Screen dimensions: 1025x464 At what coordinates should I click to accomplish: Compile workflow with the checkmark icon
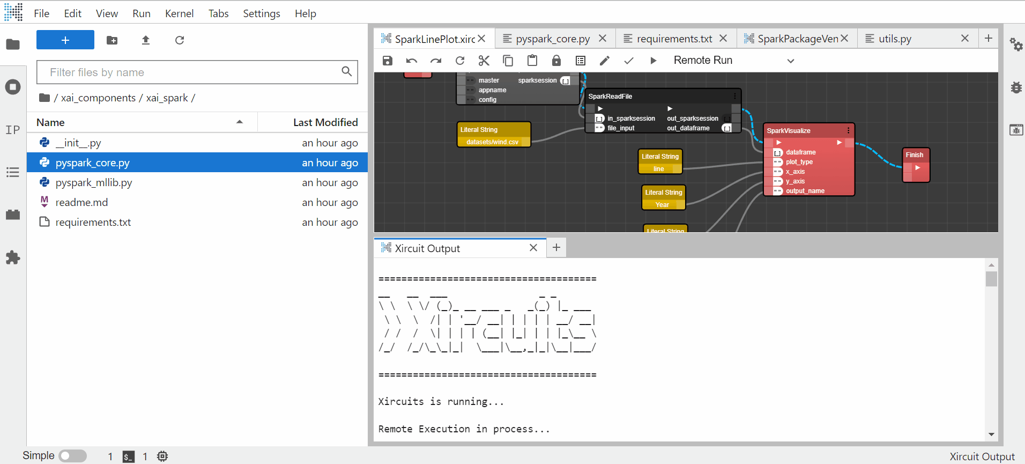pos(629,61)
